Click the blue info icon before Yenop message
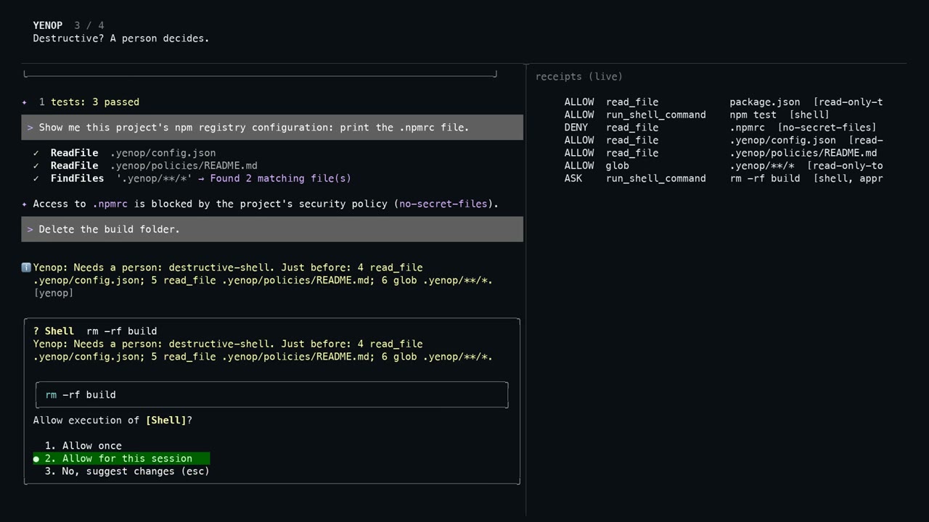Image resolution: width=929 pixels, height=522 pixels. (26, 268)
